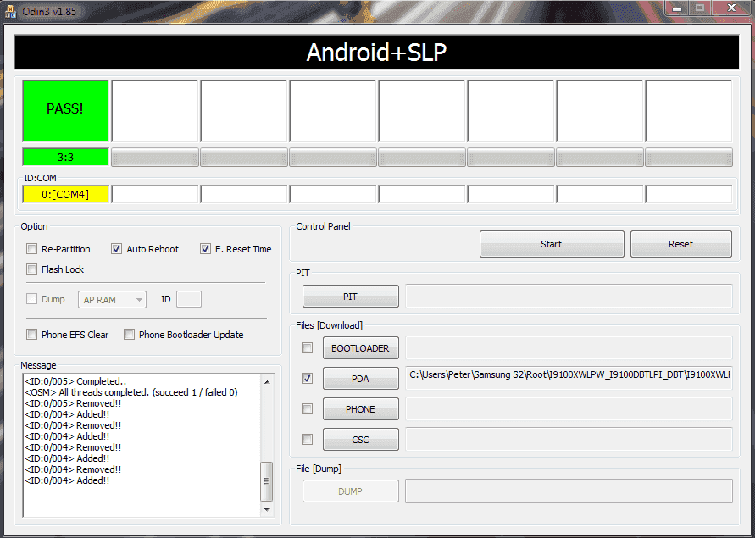Click the Message log scrollbar thumb

266,481
